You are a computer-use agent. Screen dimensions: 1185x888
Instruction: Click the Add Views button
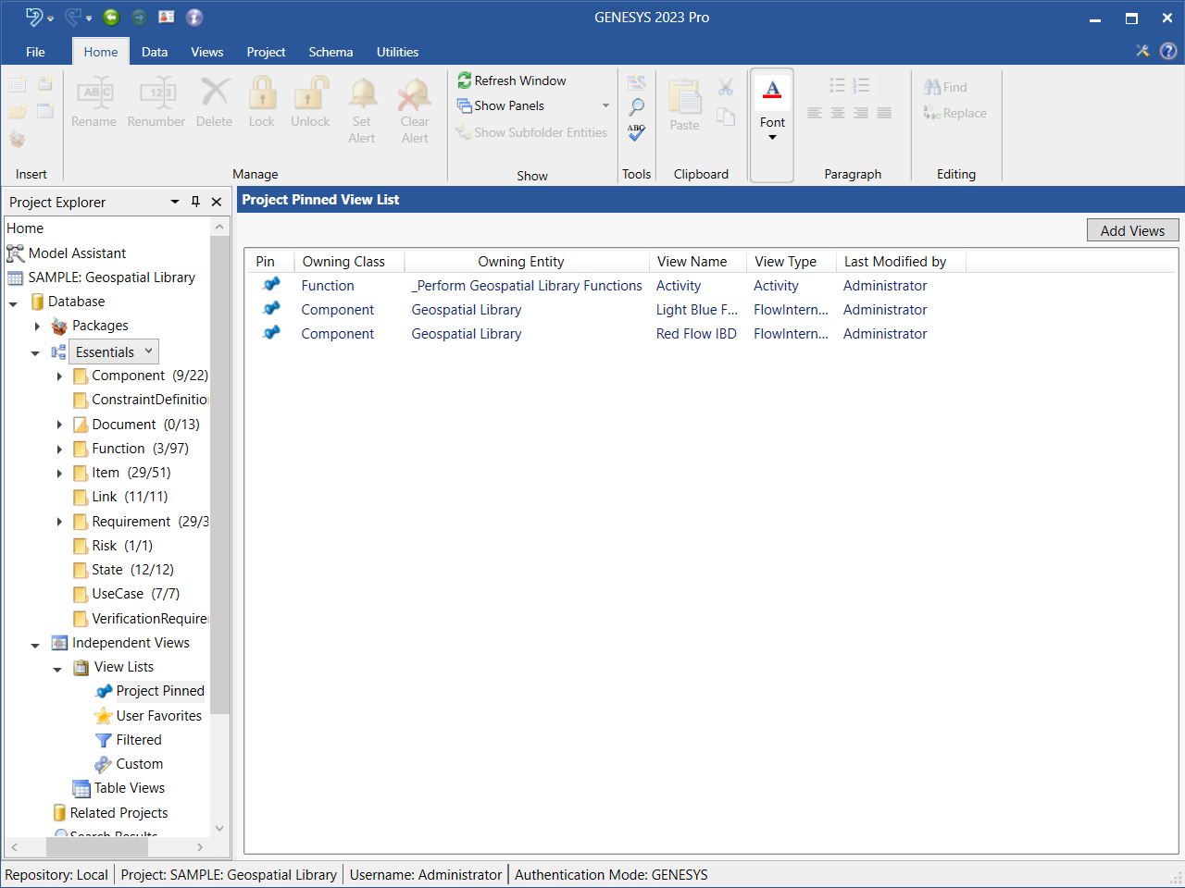tap(1132, 230)
